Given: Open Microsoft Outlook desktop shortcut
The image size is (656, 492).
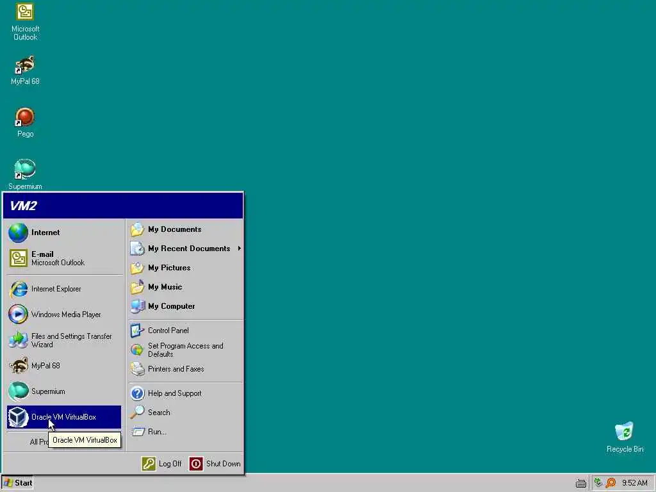Looking at the screenshot, I should [x=25, y=21].
